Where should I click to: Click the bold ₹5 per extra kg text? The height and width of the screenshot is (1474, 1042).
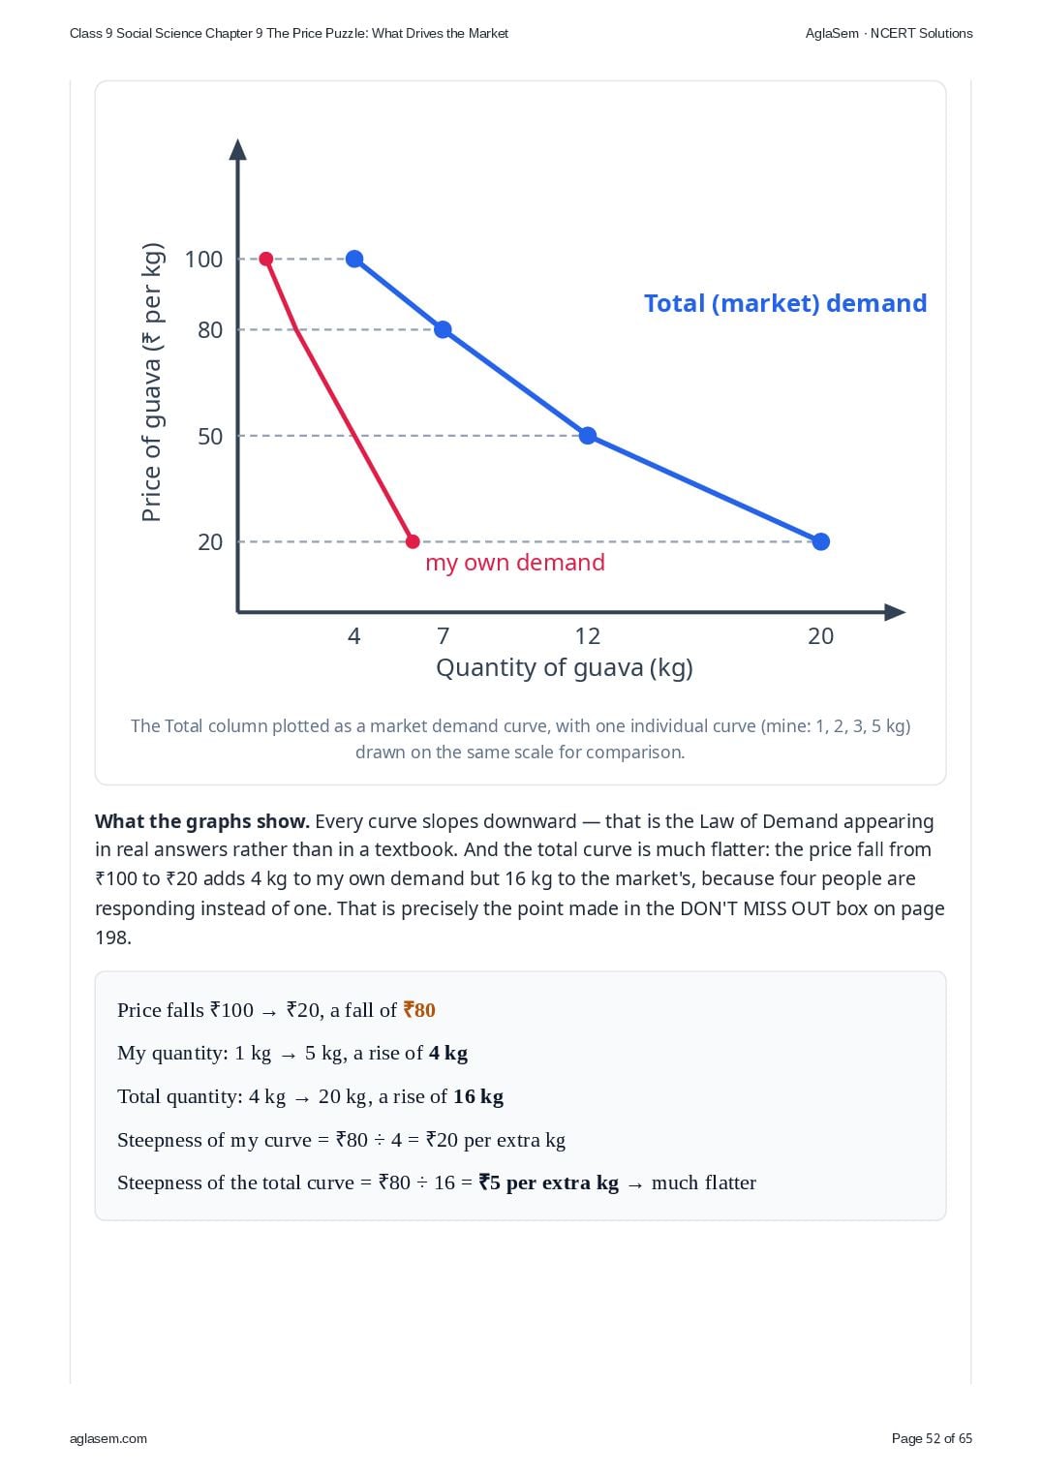coord(549,1182)
